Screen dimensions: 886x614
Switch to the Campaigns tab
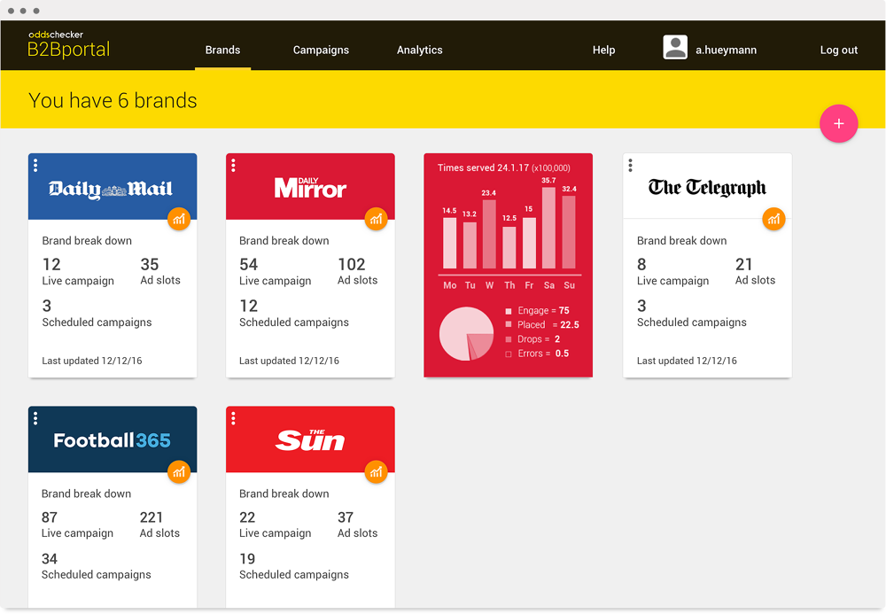tap(321, 51)
